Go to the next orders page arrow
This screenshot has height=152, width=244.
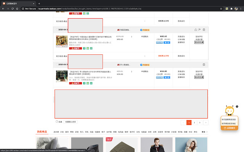pyautogui.click(x=206, y=122)
